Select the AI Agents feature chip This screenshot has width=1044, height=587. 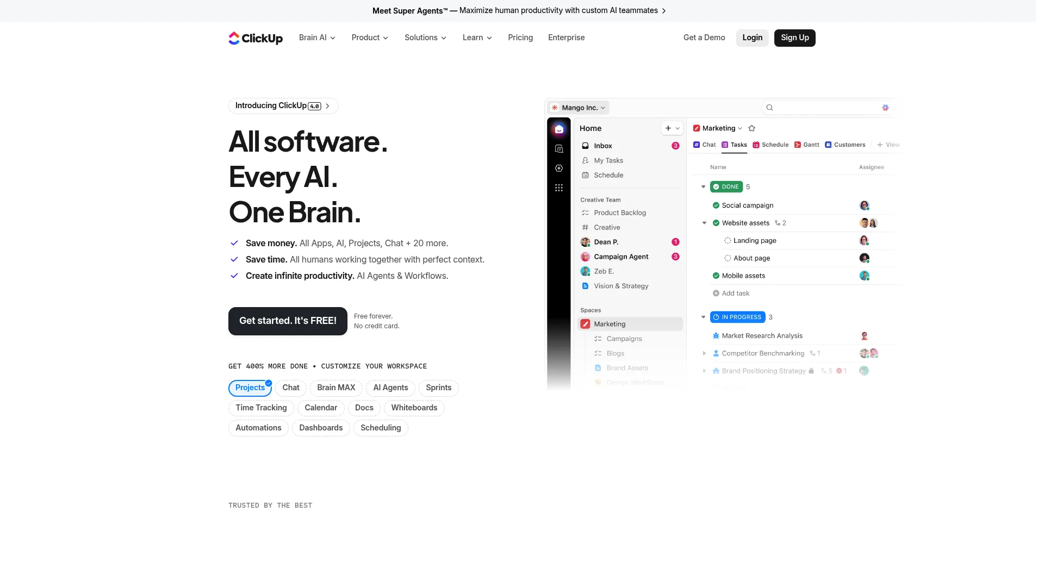(390, 388)
